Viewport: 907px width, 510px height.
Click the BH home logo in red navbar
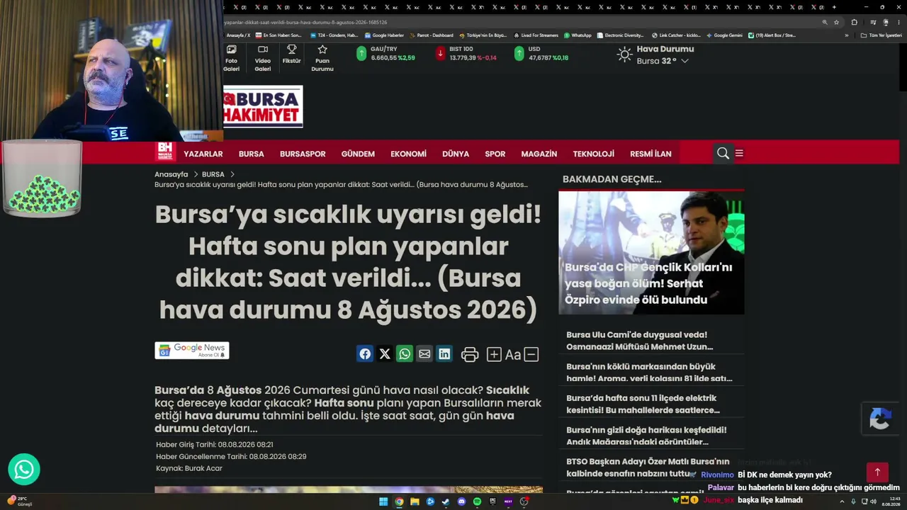[x=165, y=152]
